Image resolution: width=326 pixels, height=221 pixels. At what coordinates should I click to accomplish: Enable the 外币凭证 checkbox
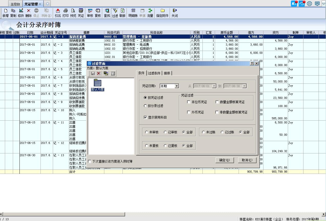point(189,112)
